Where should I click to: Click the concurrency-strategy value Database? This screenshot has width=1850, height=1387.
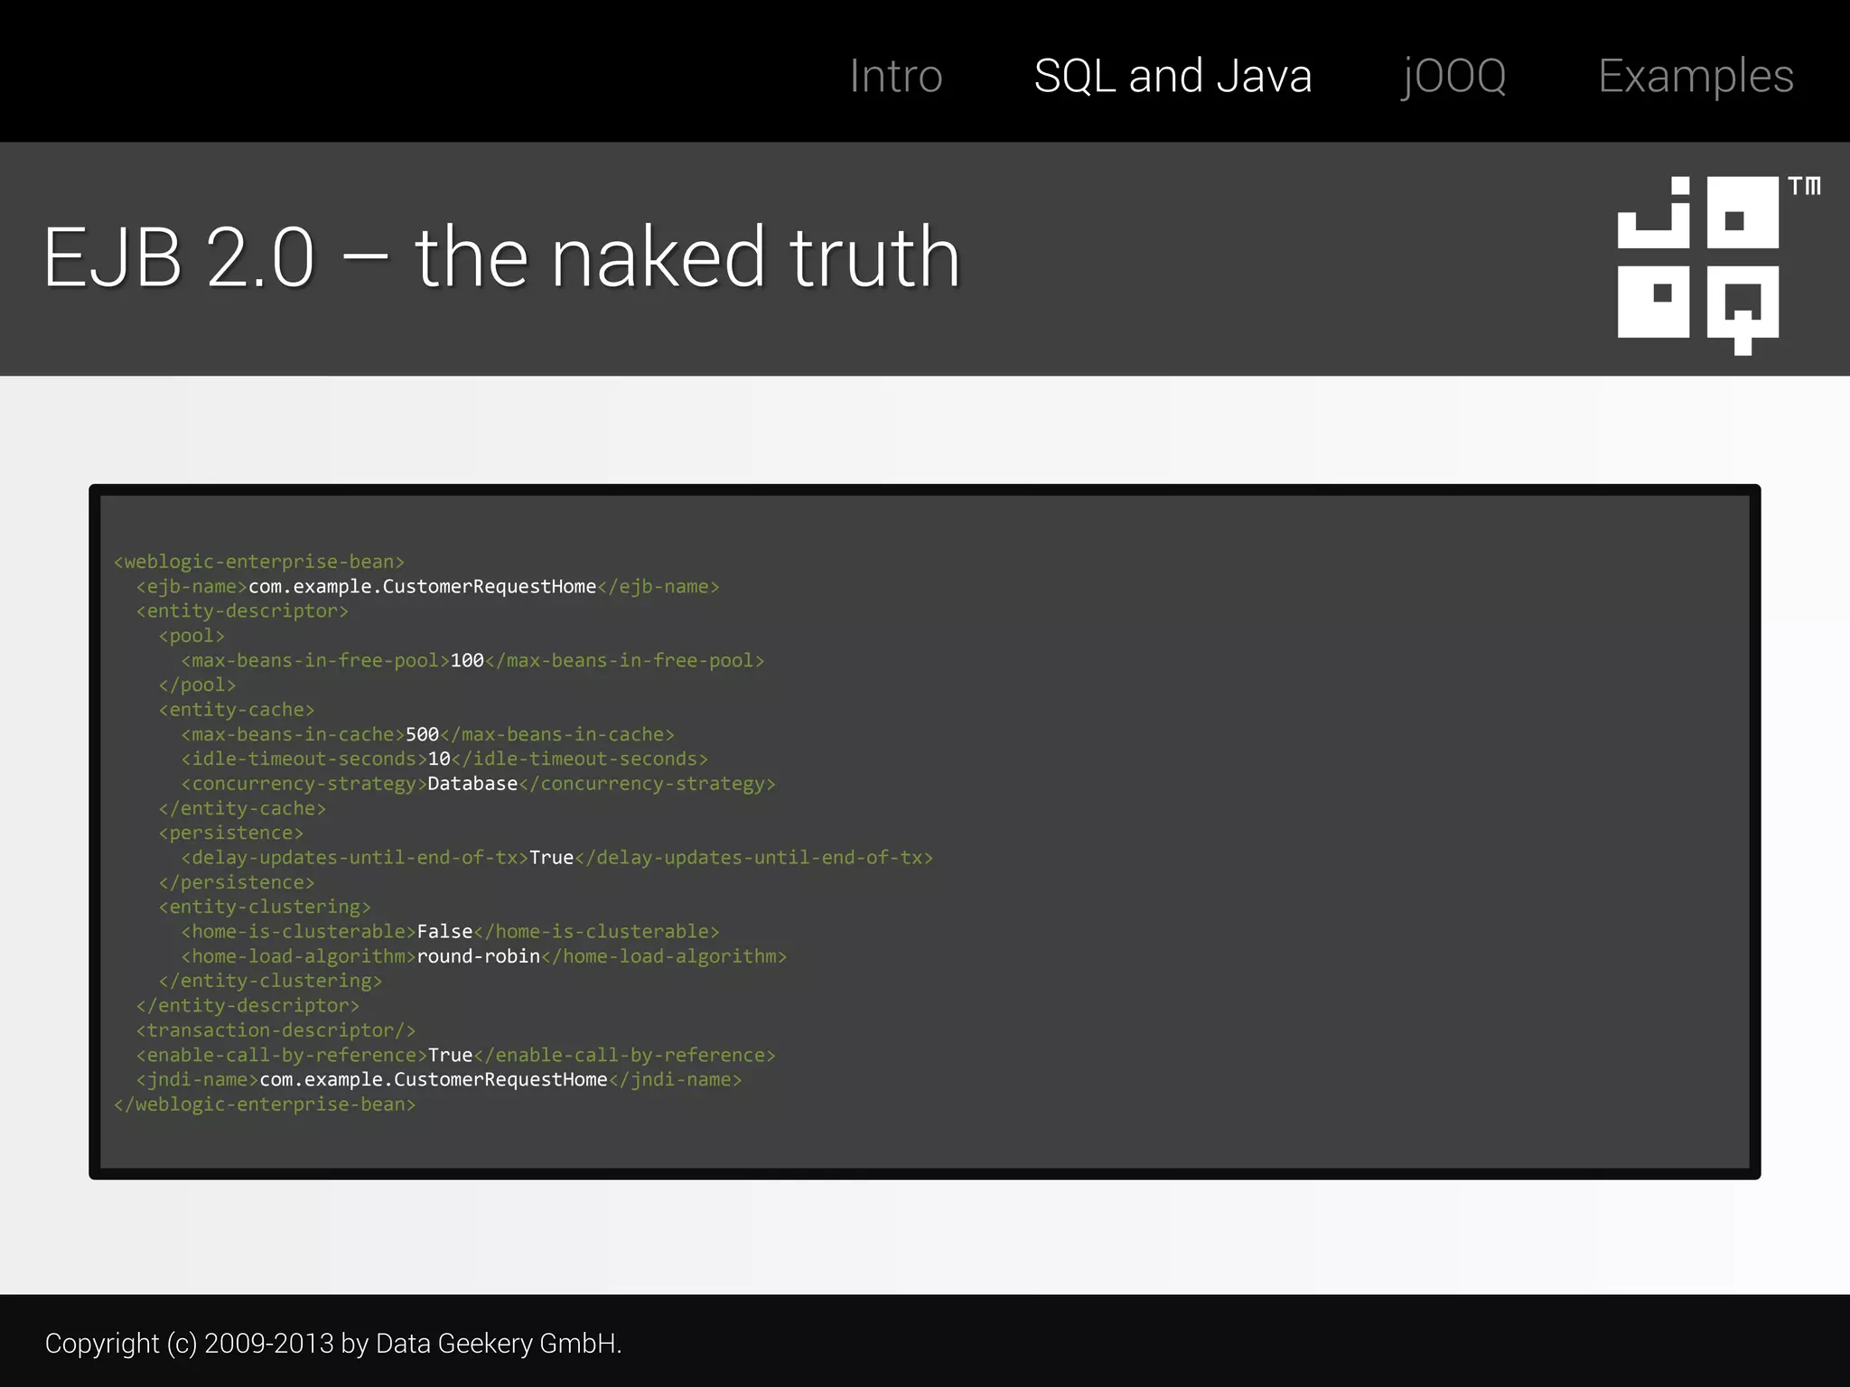coord(472,784)
